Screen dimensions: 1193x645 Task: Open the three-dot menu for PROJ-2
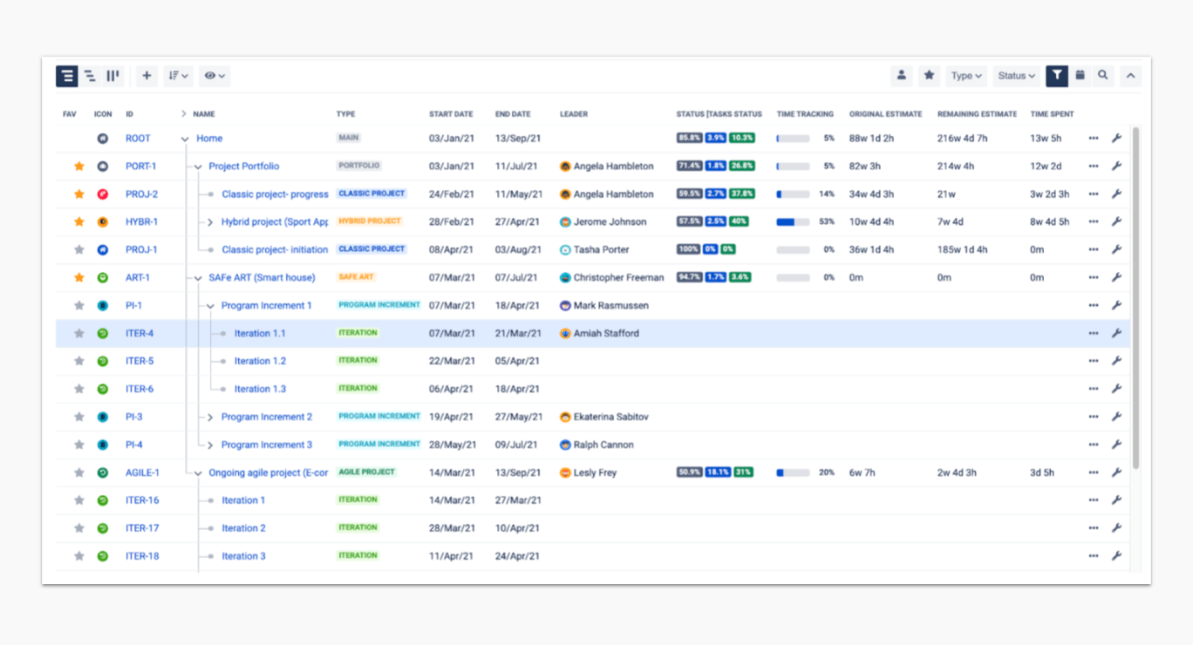pyautogui.click(x=1094, y=194)
